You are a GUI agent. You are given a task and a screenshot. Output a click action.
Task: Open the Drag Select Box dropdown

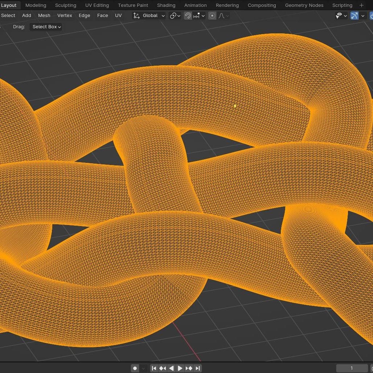[46, 26]
